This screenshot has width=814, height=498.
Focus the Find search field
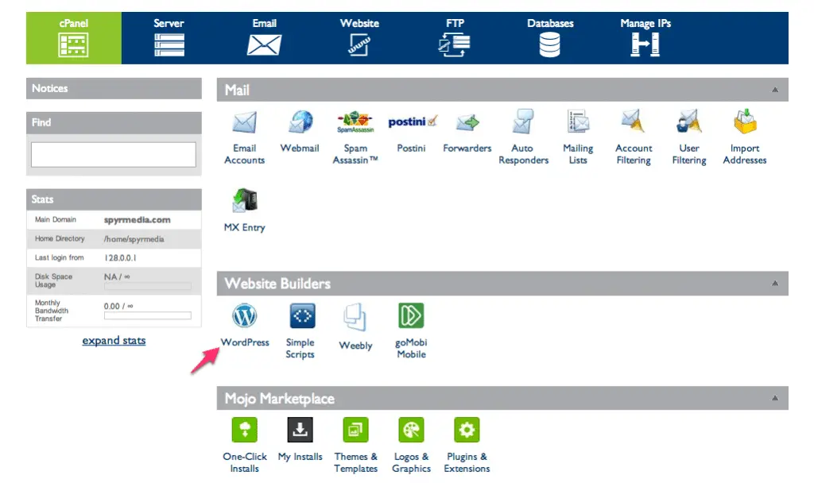pyautogui.click(x=114, y=155)
